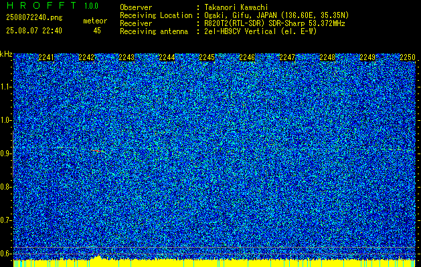Select the meteor count 45
Screen dimensions: 421x267
coord(97,31)
